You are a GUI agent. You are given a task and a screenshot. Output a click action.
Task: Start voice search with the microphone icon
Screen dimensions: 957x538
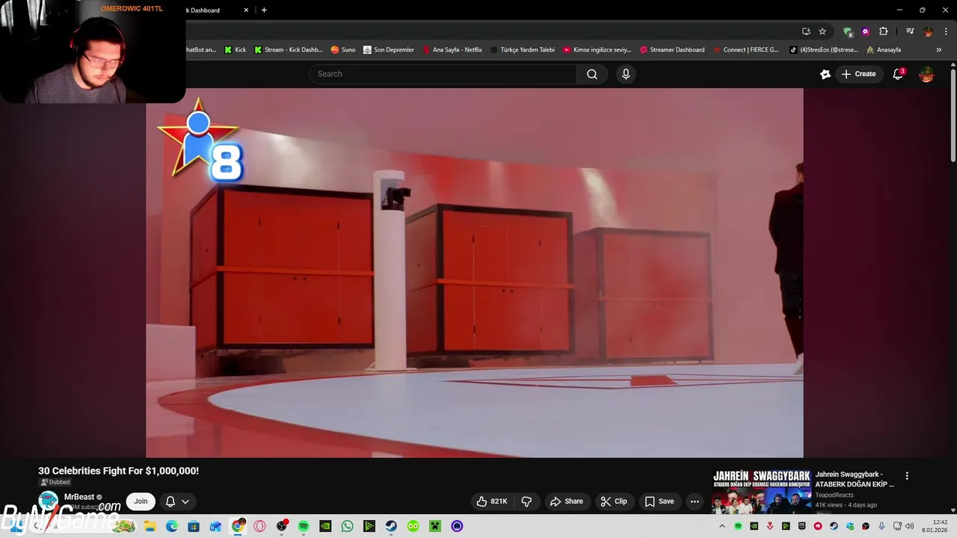click(626, 74)
